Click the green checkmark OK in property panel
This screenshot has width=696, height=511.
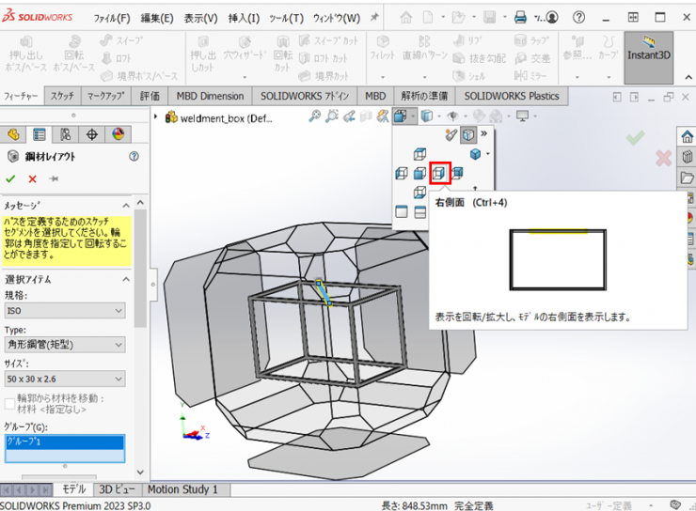tap(11, 179)
